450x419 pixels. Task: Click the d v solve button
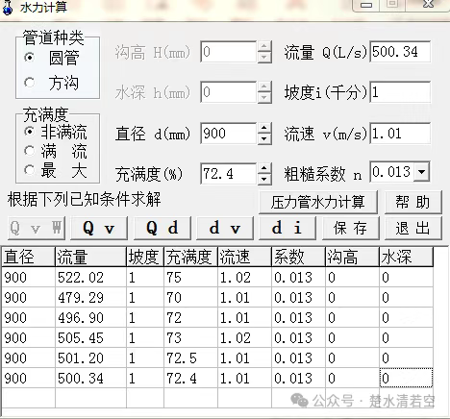pyautogui.click(x=225, y=228)
